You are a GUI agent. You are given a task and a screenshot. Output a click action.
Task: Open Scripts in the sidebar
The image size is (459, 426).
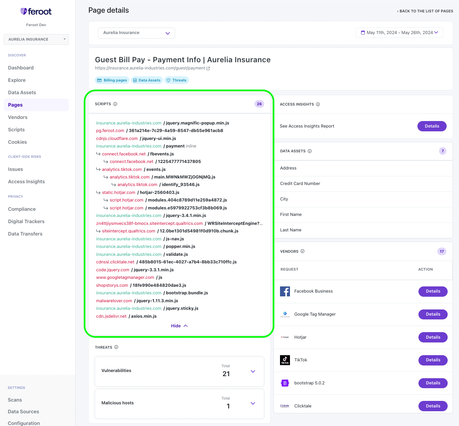click(x=16, y=130)
